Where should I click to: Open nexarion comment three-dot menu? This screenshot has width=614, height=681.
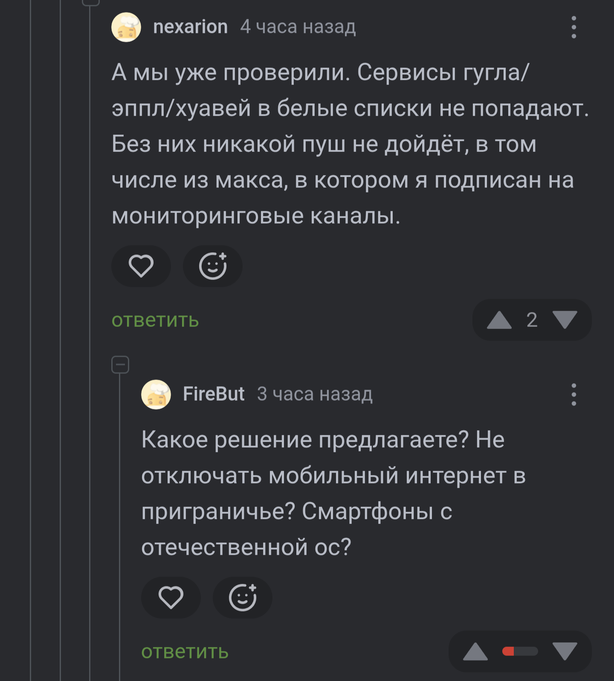click(573, 27)
